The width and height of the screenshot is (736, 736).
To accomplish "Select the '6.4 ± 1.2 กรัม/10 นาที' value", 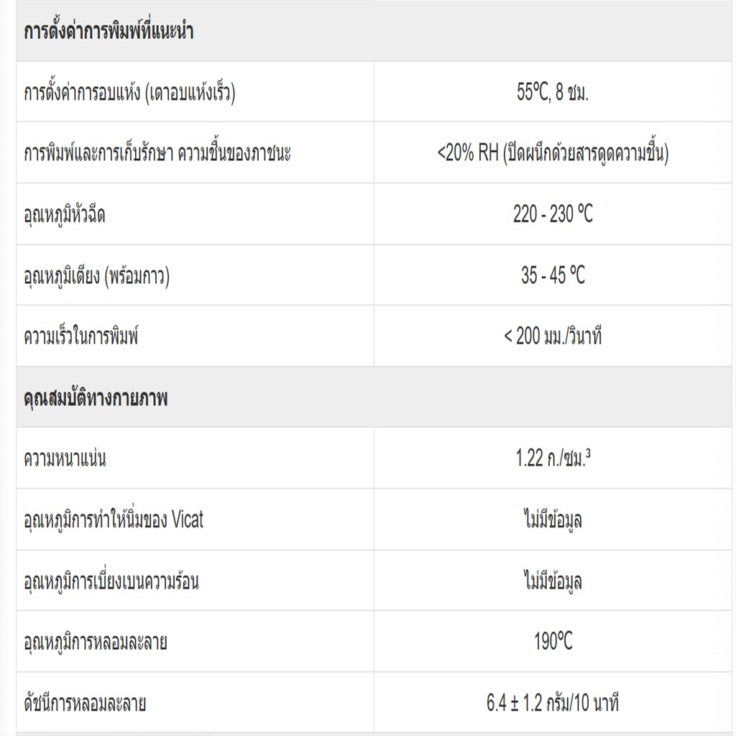I will (x=553, y=703).
